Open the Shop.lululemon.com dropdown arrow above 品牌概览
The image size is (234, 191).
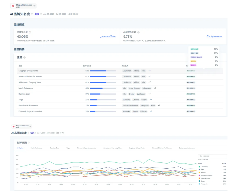coord(34,6)
